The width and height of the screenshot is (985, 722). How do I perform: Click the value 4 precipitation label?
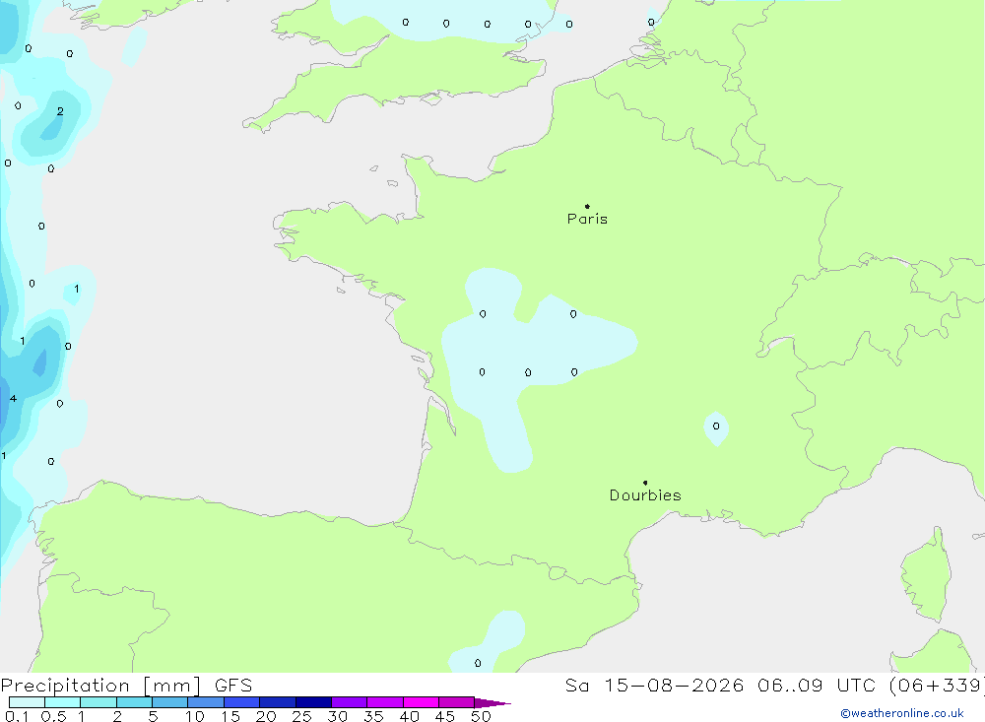pyautogui.click(x=13, y=398)
